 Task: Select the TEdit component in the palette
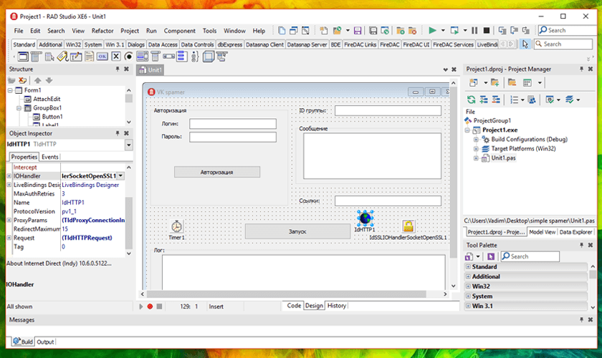point(76,57)
